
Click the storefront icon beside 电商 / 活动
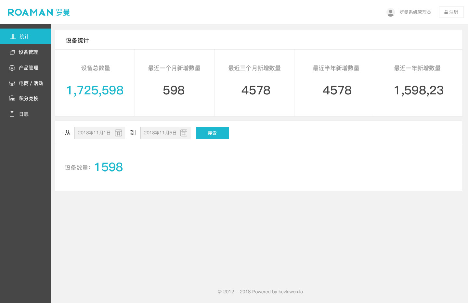[12, 83]
